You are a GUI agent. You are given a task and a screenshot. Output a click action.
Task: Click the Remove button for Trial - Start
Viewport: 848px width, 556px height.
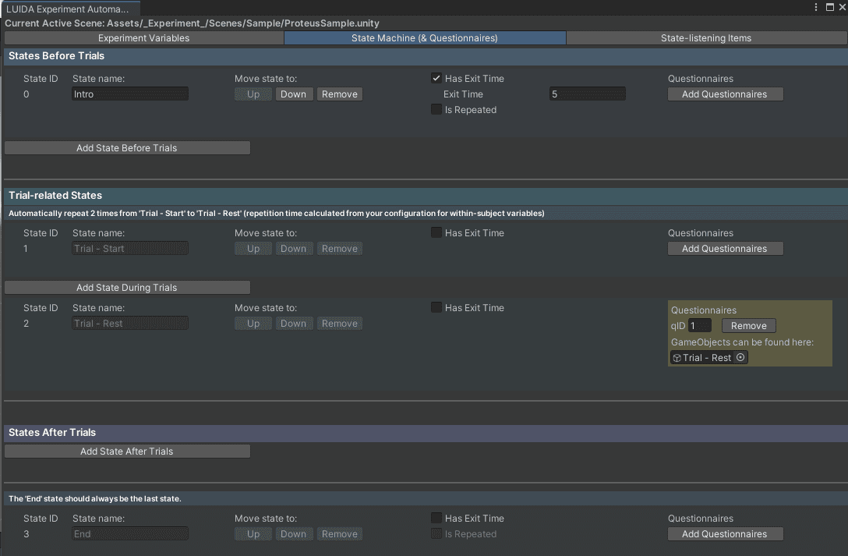tap(340, 248)
